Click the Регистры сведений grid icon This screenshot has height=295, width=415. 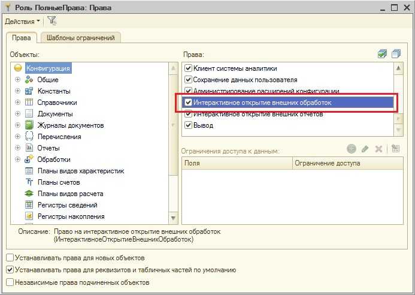click(29, 205)
